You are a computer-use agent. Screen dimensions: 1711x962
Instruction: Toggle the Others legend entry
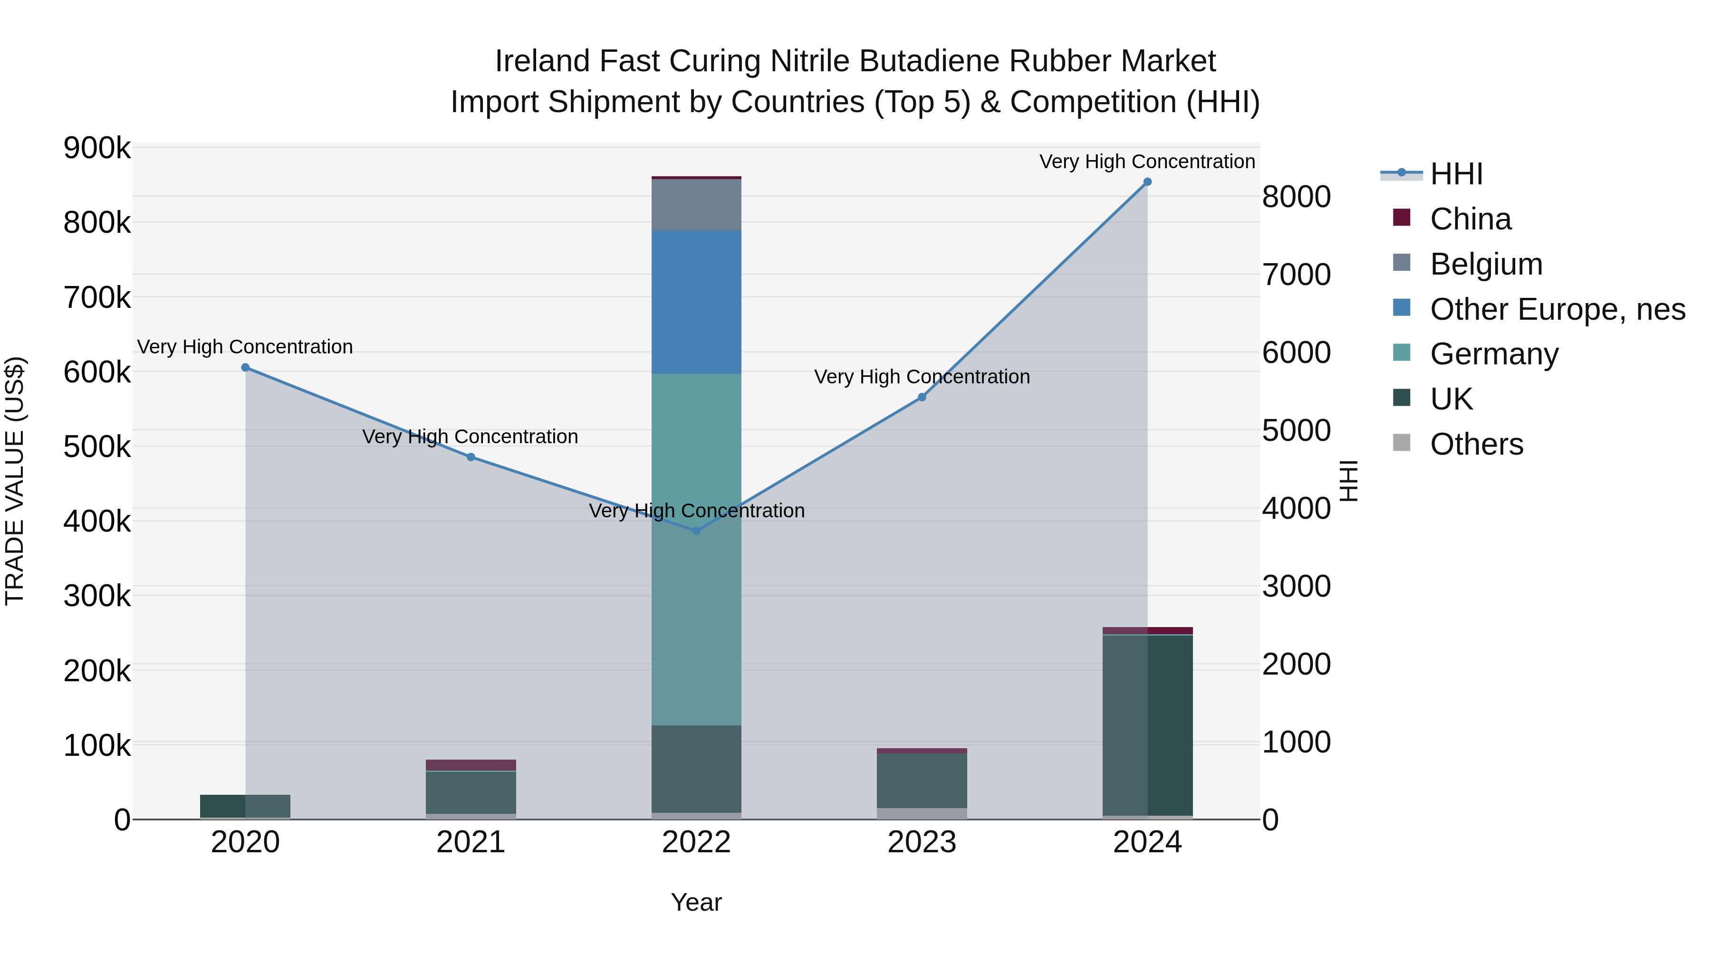click(x=1458, y=444)
